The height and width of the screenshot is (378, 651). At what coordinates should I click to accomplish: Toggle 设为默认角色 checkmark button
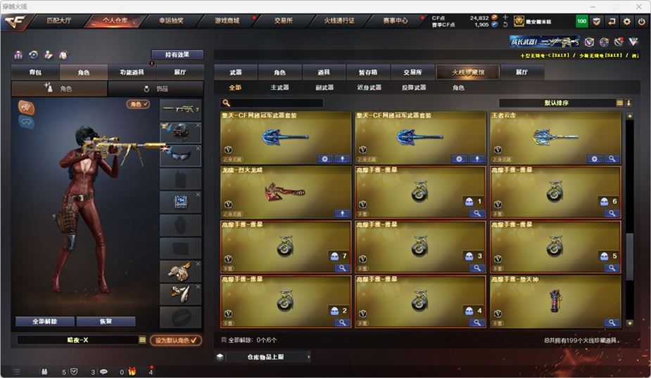pyautogui.click(x=176, y=340)
